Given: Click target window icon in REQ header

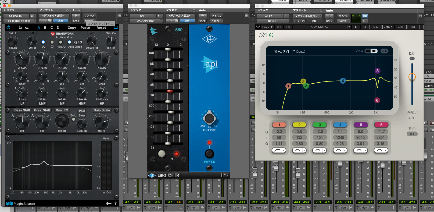Looking at the screenshot, I should 421,16.
